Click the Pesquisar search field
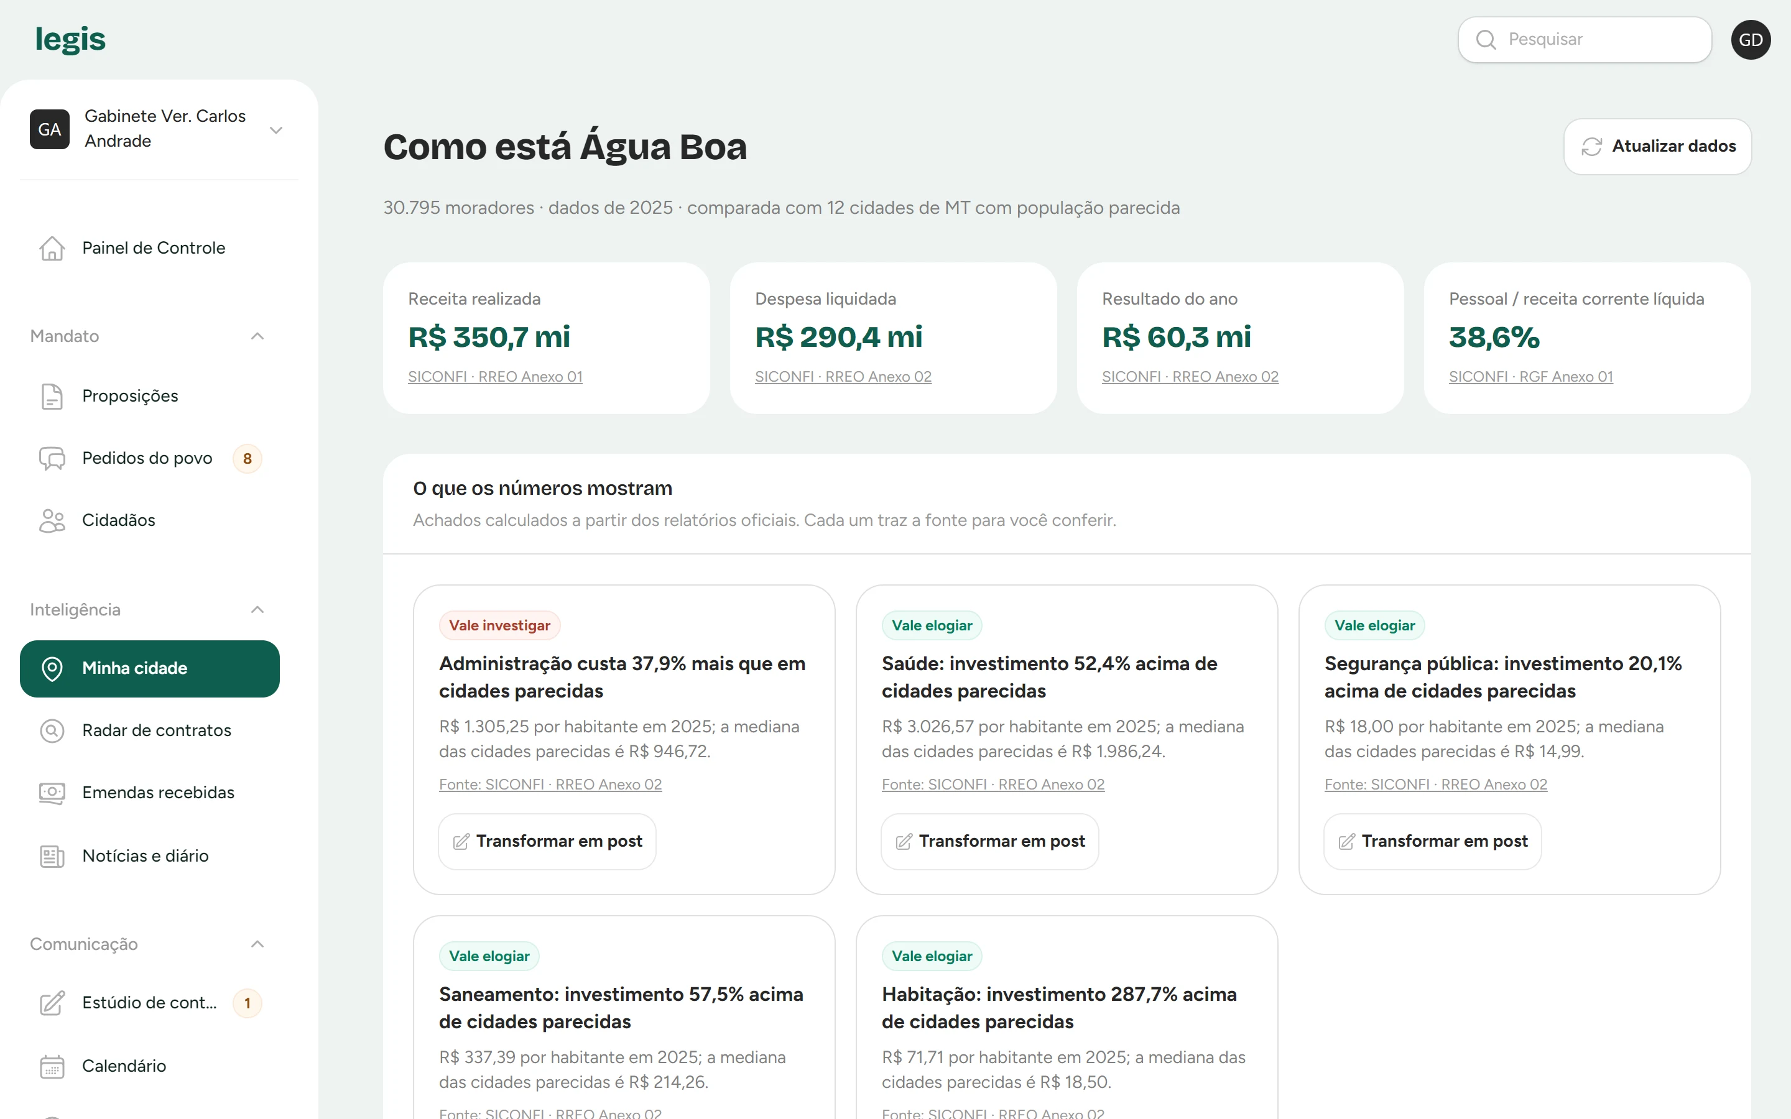Screen dimensions: 1791x1119 pos(1585,39)
